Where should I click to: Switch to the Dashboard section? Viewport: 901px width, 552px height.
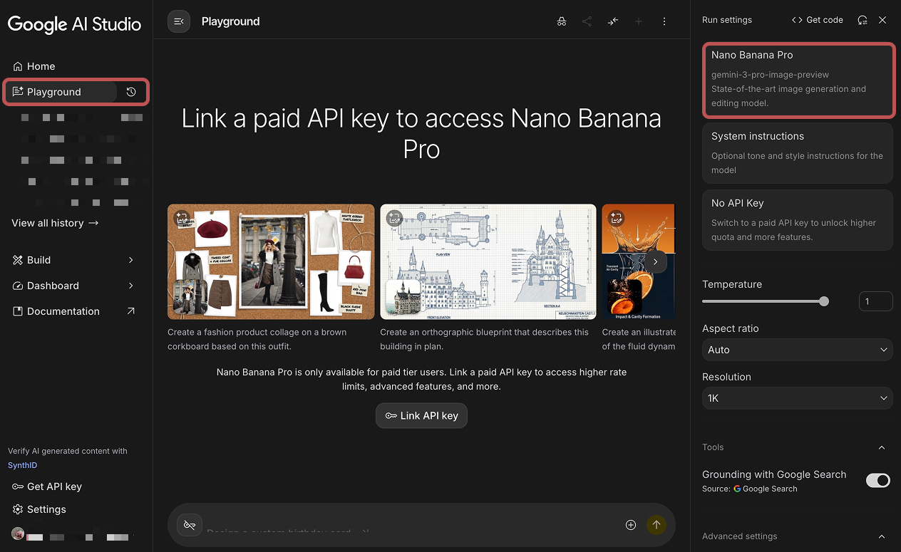click(x=53, y=286)
